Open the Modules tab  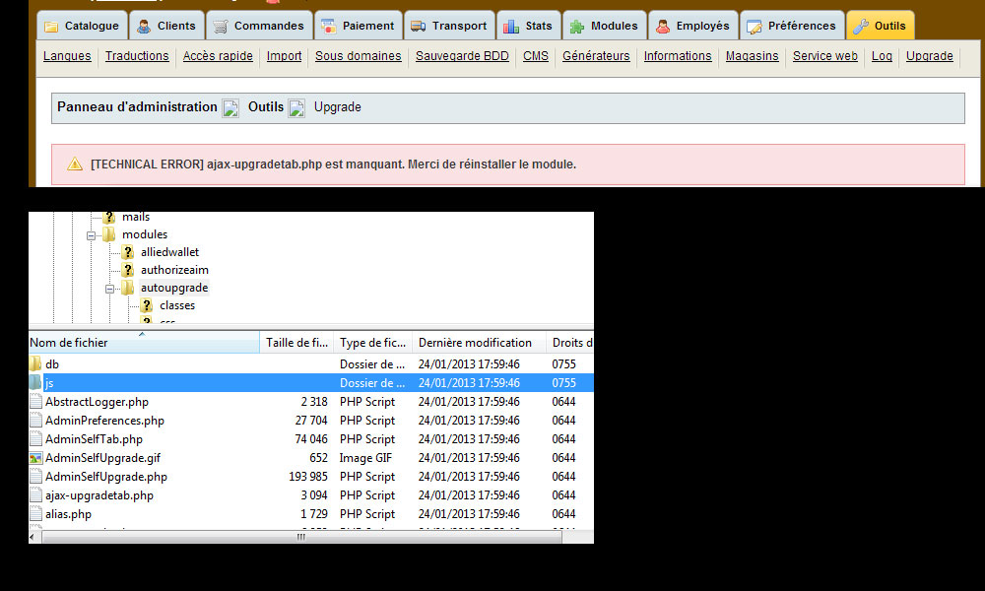pos(605,26)
